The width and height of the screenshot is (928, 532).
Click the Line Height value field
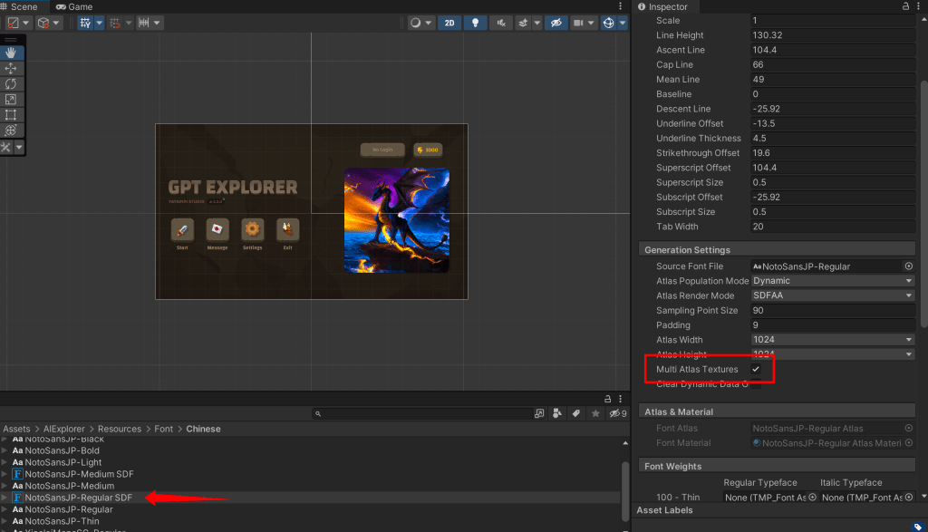click(833, 35)
